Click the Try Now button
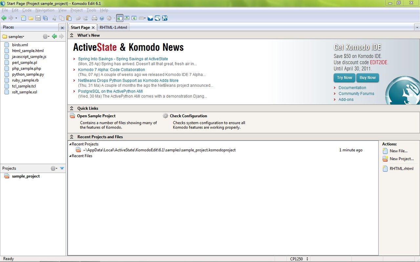This screenshot has width=420, height=262. pyautogui.click(x=345, y=78)
